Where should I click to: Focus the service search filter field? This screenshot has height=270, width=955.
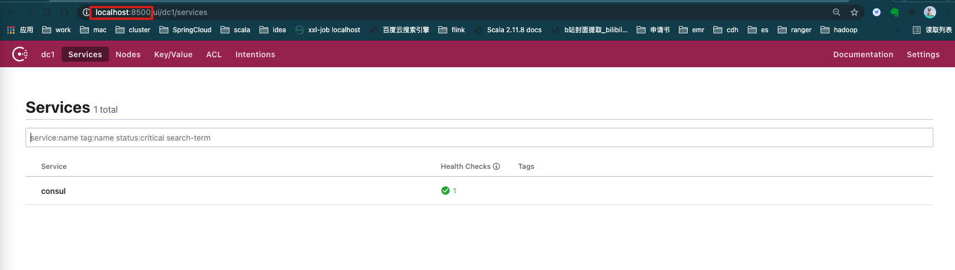(x=479, y=138)
